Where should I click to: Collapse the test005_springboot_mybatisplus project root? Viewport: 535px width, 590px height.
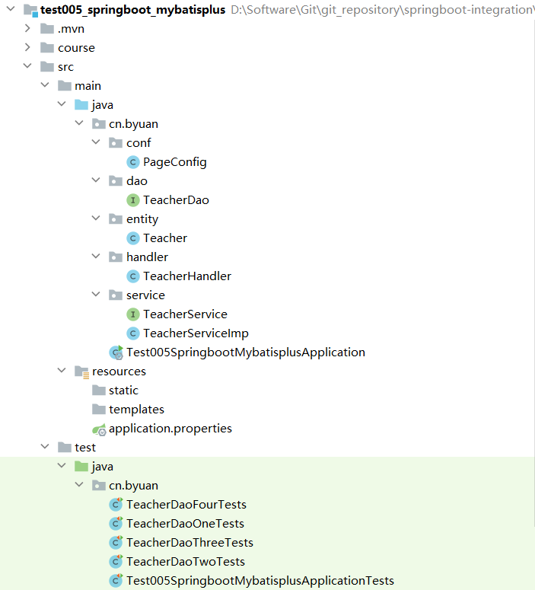click(x=11, y=8)
